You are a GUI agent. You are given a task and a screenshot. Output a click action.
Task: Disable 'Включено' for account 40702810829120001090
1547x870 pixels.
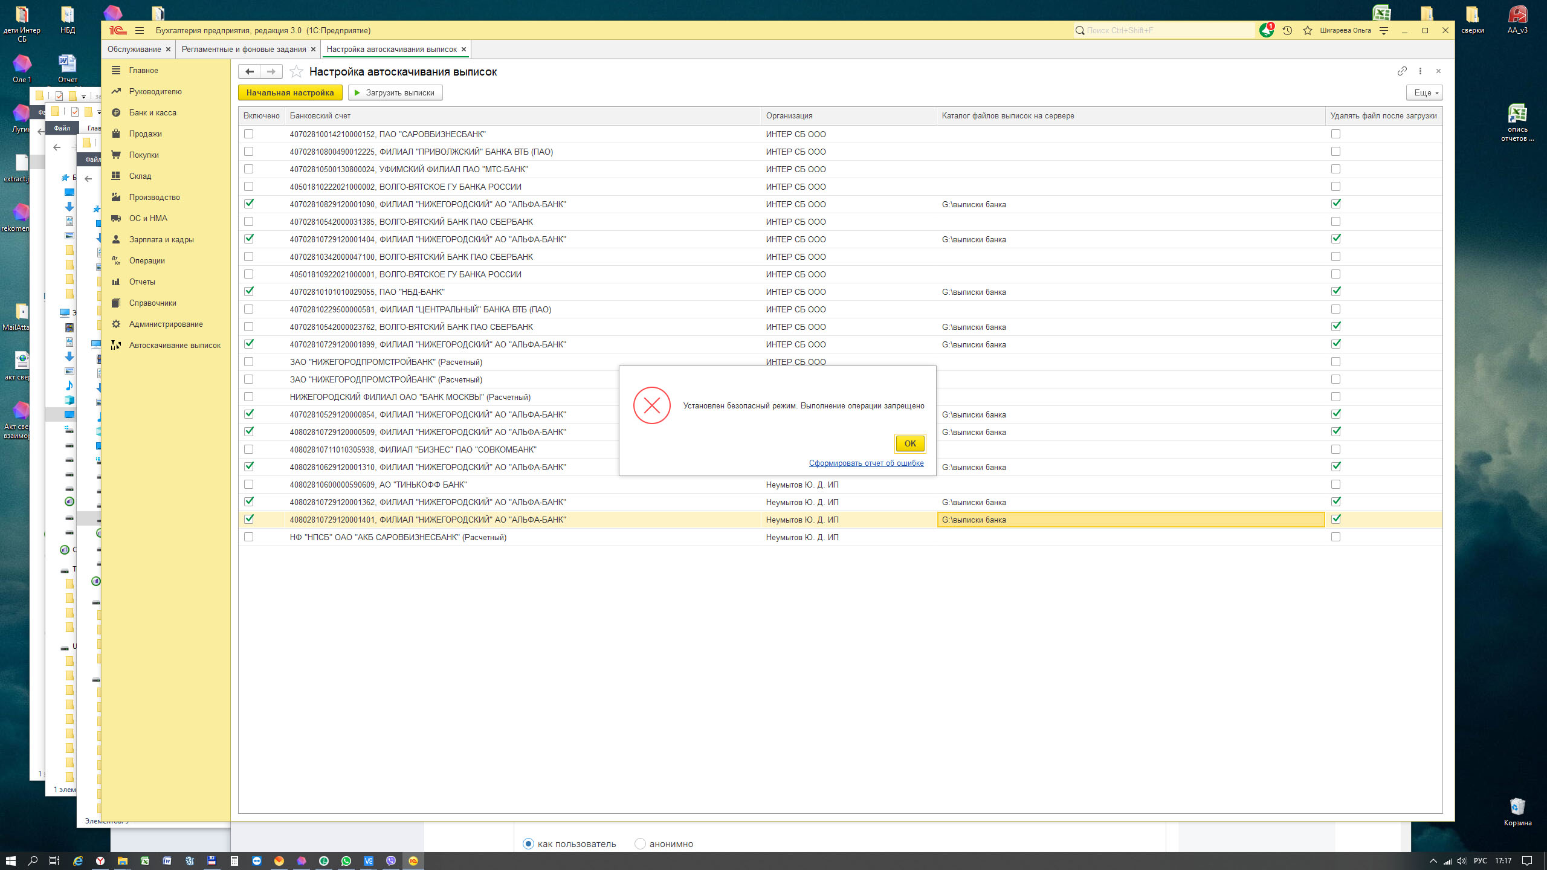(248, 204)
